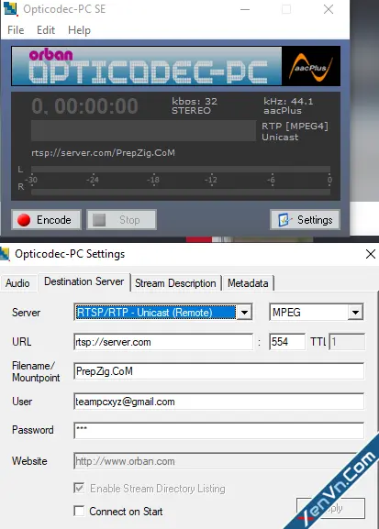
Task: Click the Opticodec-PC Settings window title icon
Action: click(x=5, y=254)
